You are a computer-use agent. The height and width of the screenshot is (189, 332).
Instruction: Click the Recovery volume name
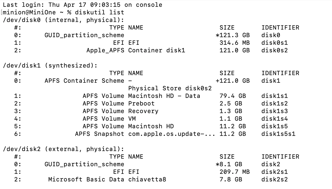point(143,111)
